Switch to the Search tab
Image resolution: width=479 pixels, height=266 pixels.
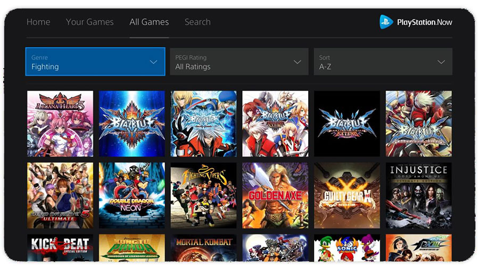point(197,22)
